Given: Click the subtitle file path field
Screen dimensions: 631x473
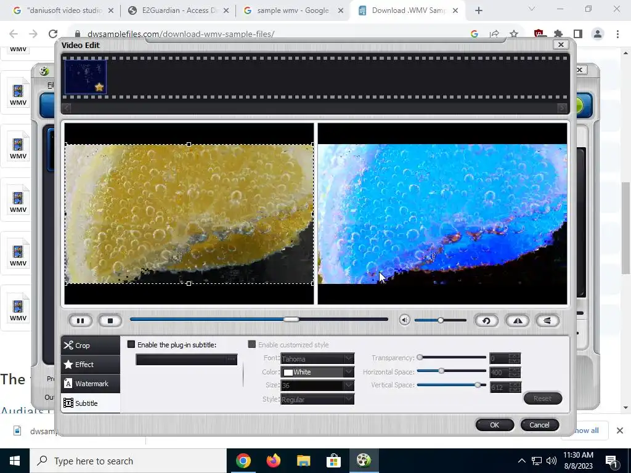Looking at the screenshot, I should (181, 360).
